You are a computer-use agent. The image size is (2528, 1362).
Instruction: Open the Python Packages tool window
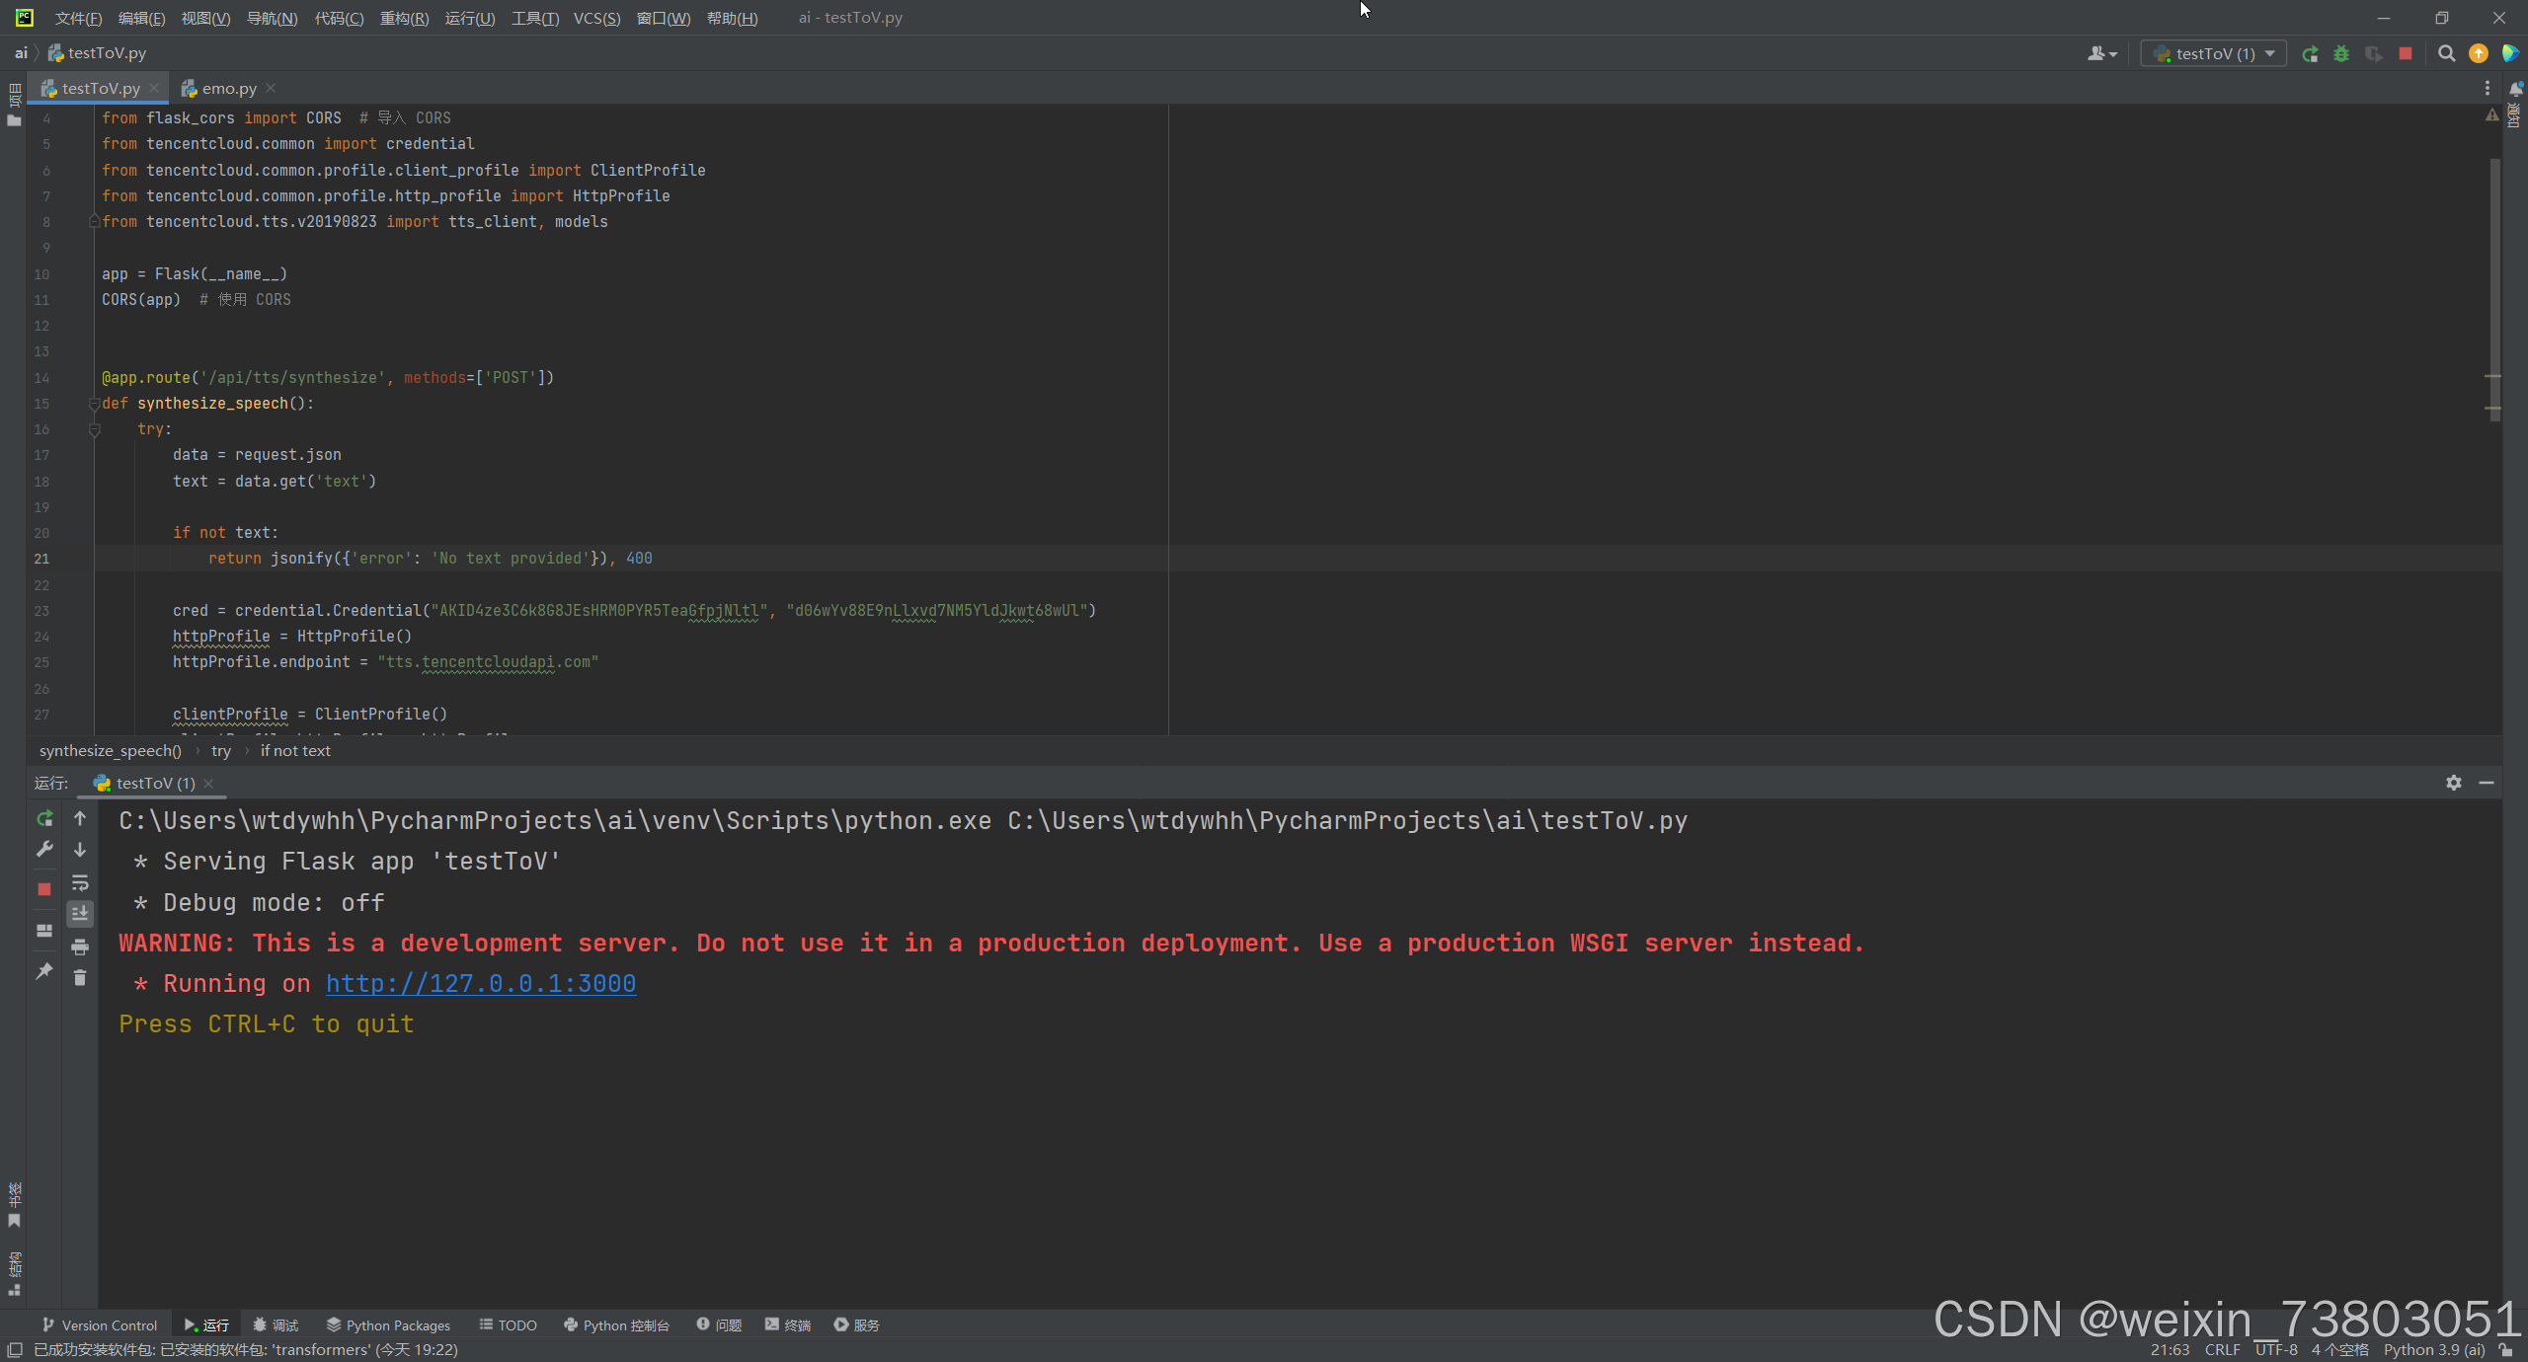(388, 1325)
